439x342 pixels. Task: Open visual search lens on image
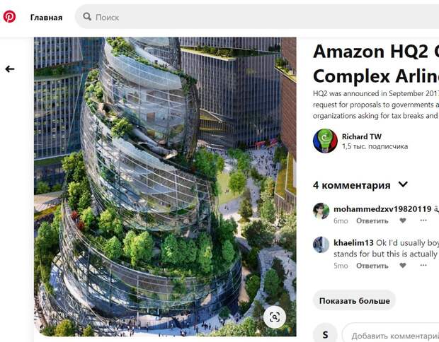coord(275,317)
